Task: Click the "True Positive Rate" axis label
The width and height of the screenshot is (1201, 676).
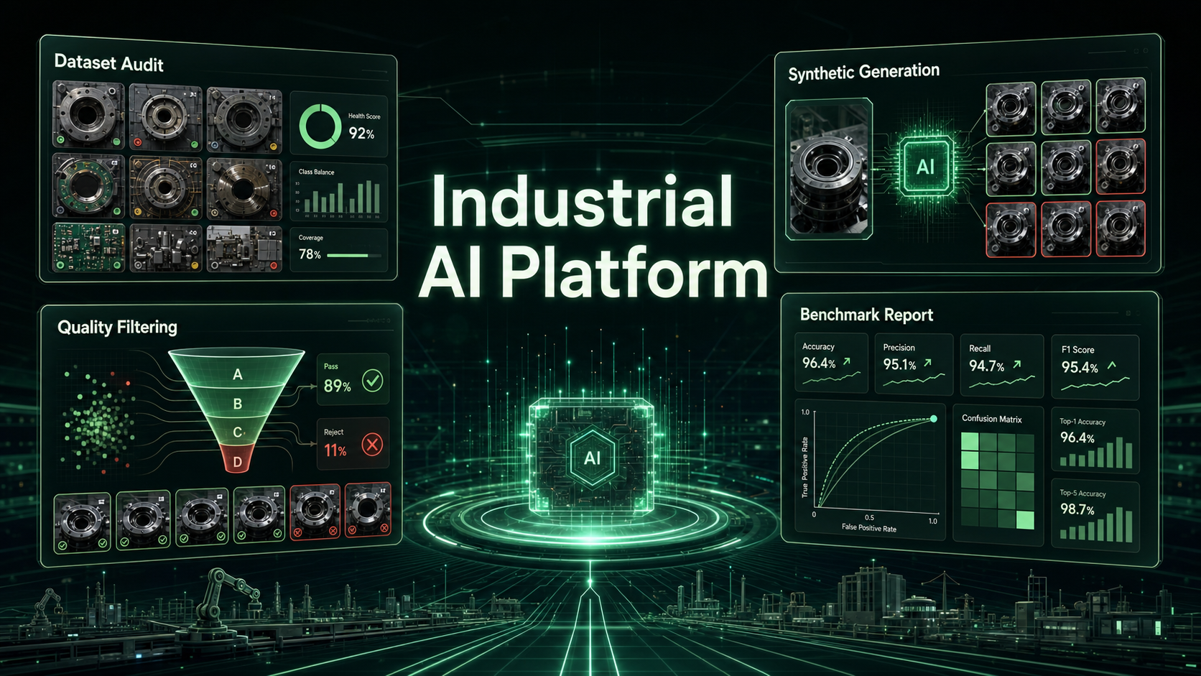Action: coord(805,468)
